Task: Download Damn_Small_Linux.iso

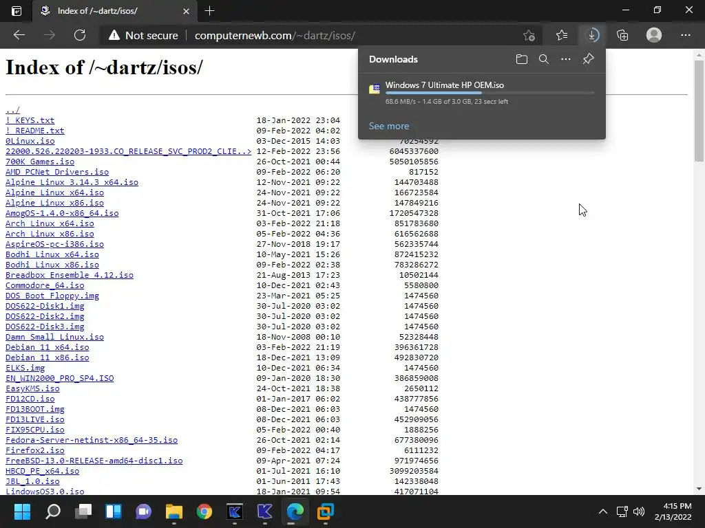Action: [x=54, y=337]
